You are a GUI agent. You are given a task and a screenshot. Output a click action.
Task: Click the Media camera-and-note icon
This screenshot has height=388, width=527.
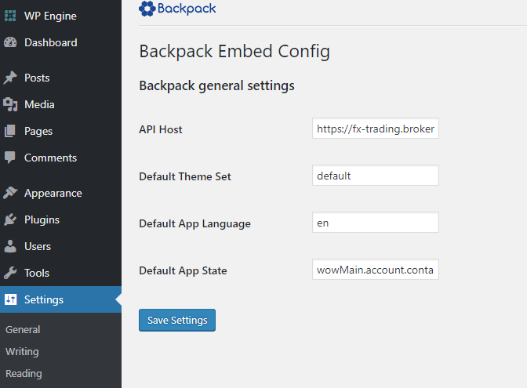pos(10,104)
